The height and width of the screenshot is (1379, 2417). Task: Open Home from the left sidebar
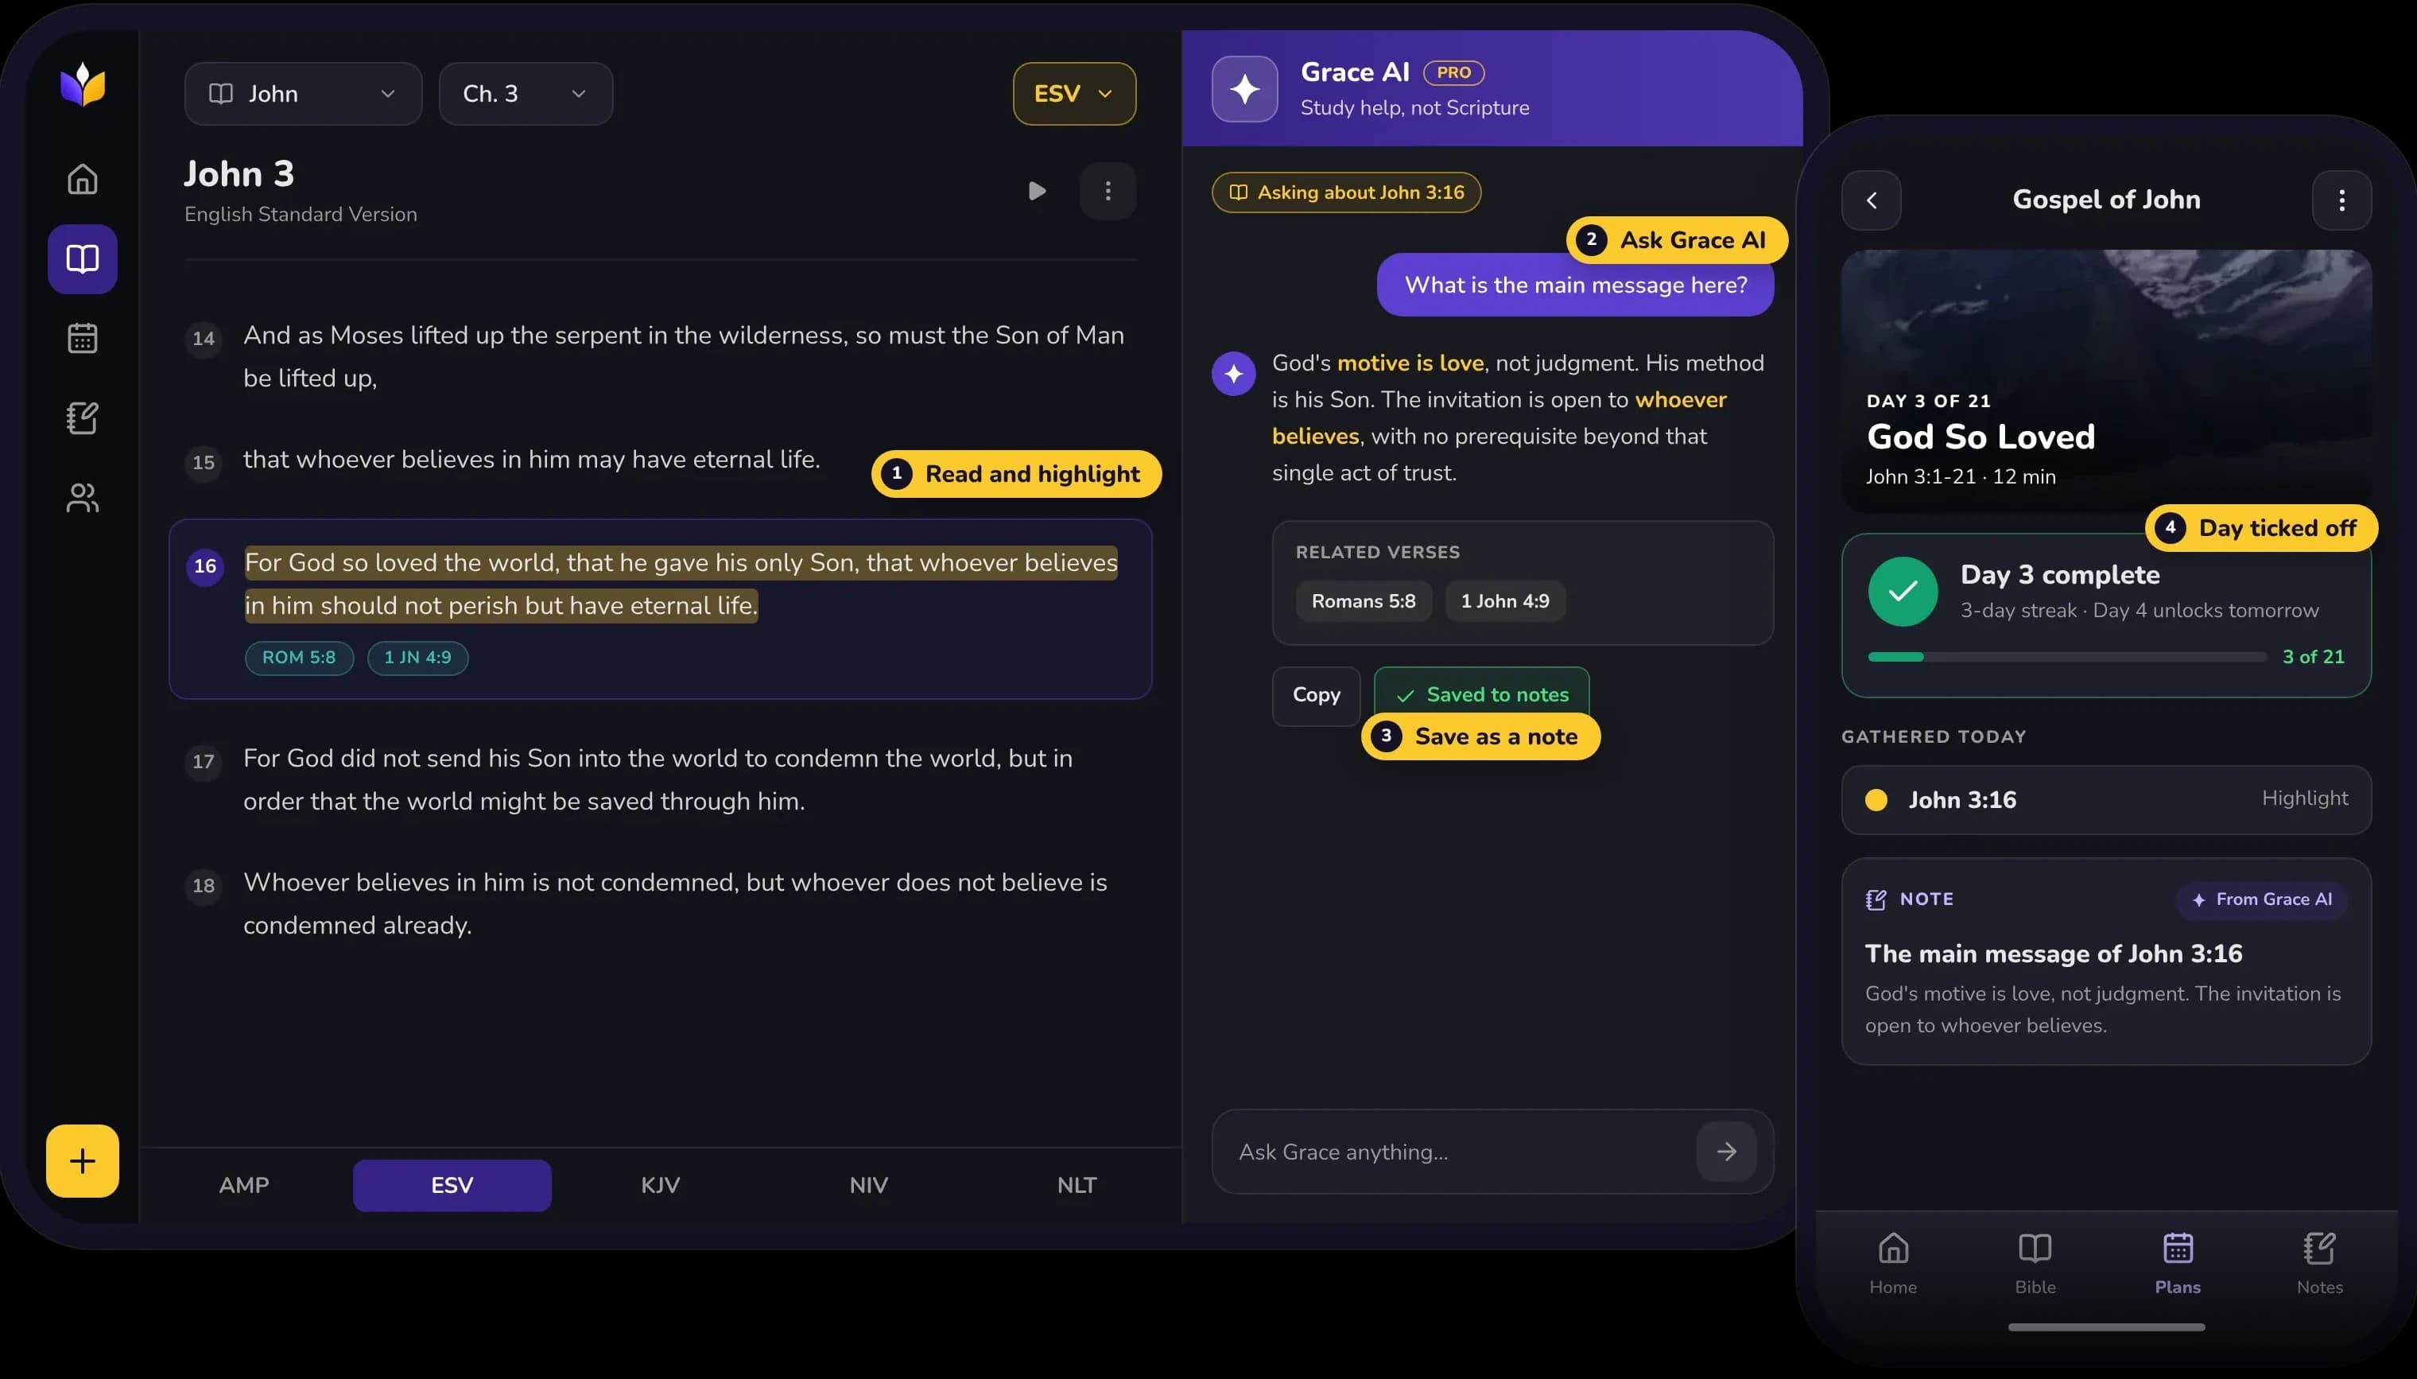[x=83, y=179]
